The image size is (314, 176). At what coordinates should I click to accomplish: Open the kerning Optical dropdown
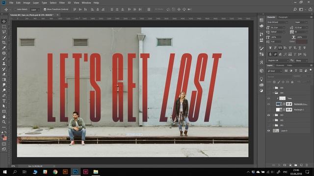pyautogui.click(x=278, y=32)
